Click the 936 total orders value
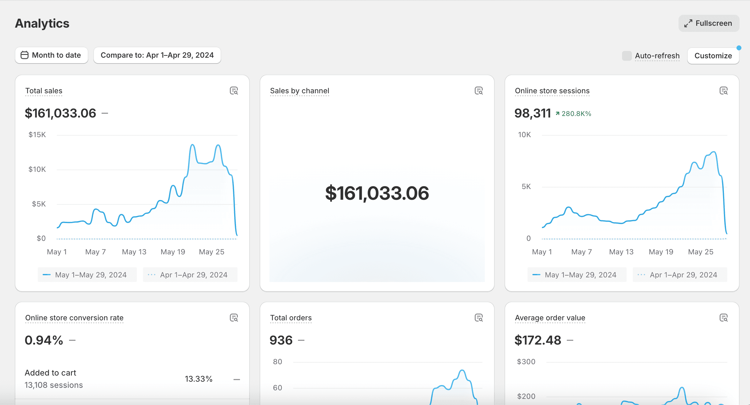This screenshot has height=405, width=750. 281,340
